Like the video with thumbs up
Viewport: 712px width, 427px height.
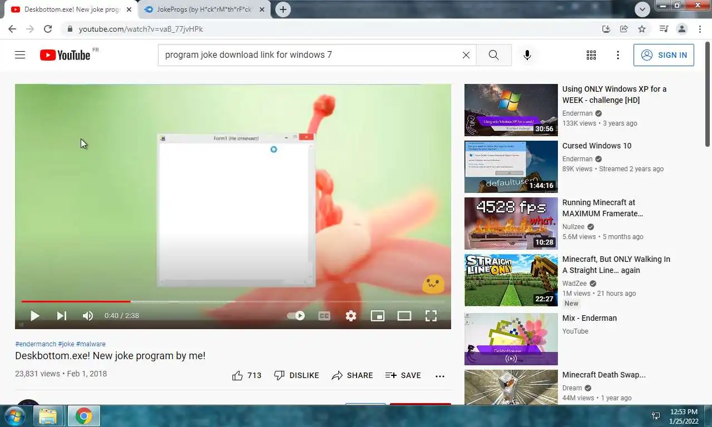pyautogui.click(x=247, y=375)
